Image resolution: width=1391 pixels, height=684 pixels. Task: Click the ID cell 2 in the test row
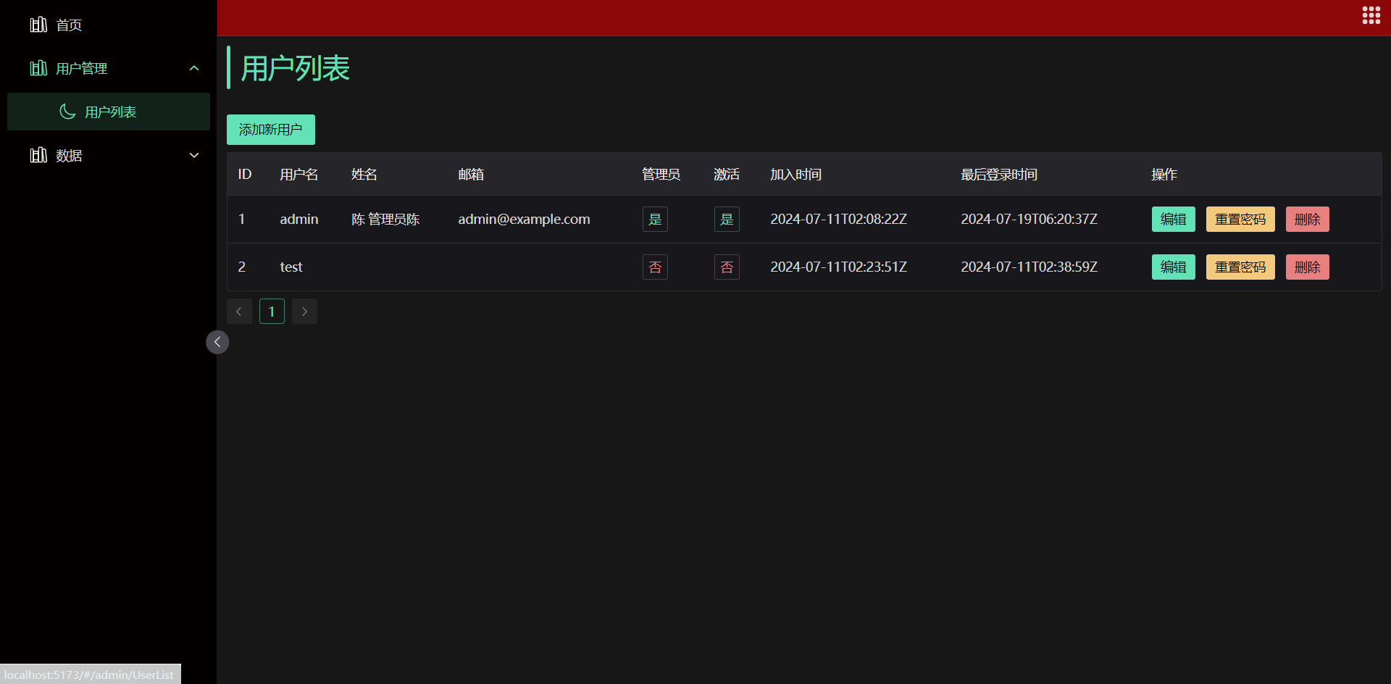pos(242,267)
